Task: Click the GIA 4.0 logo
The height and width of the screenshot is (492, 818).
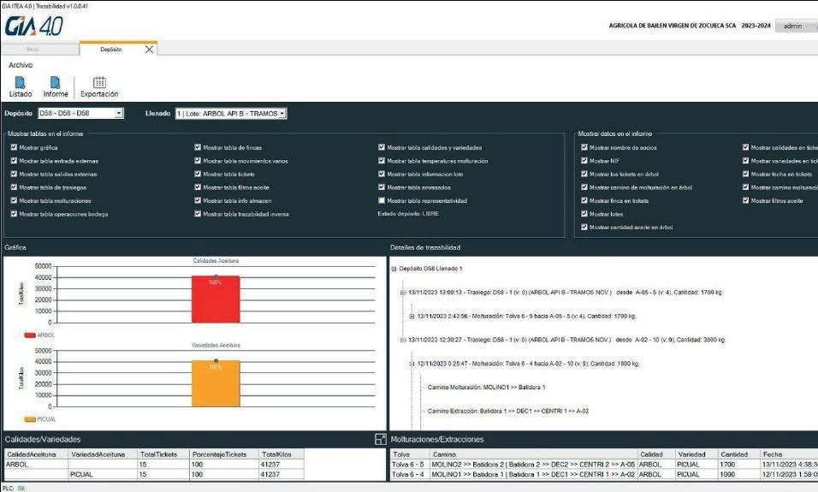Action: click(34, 26)
